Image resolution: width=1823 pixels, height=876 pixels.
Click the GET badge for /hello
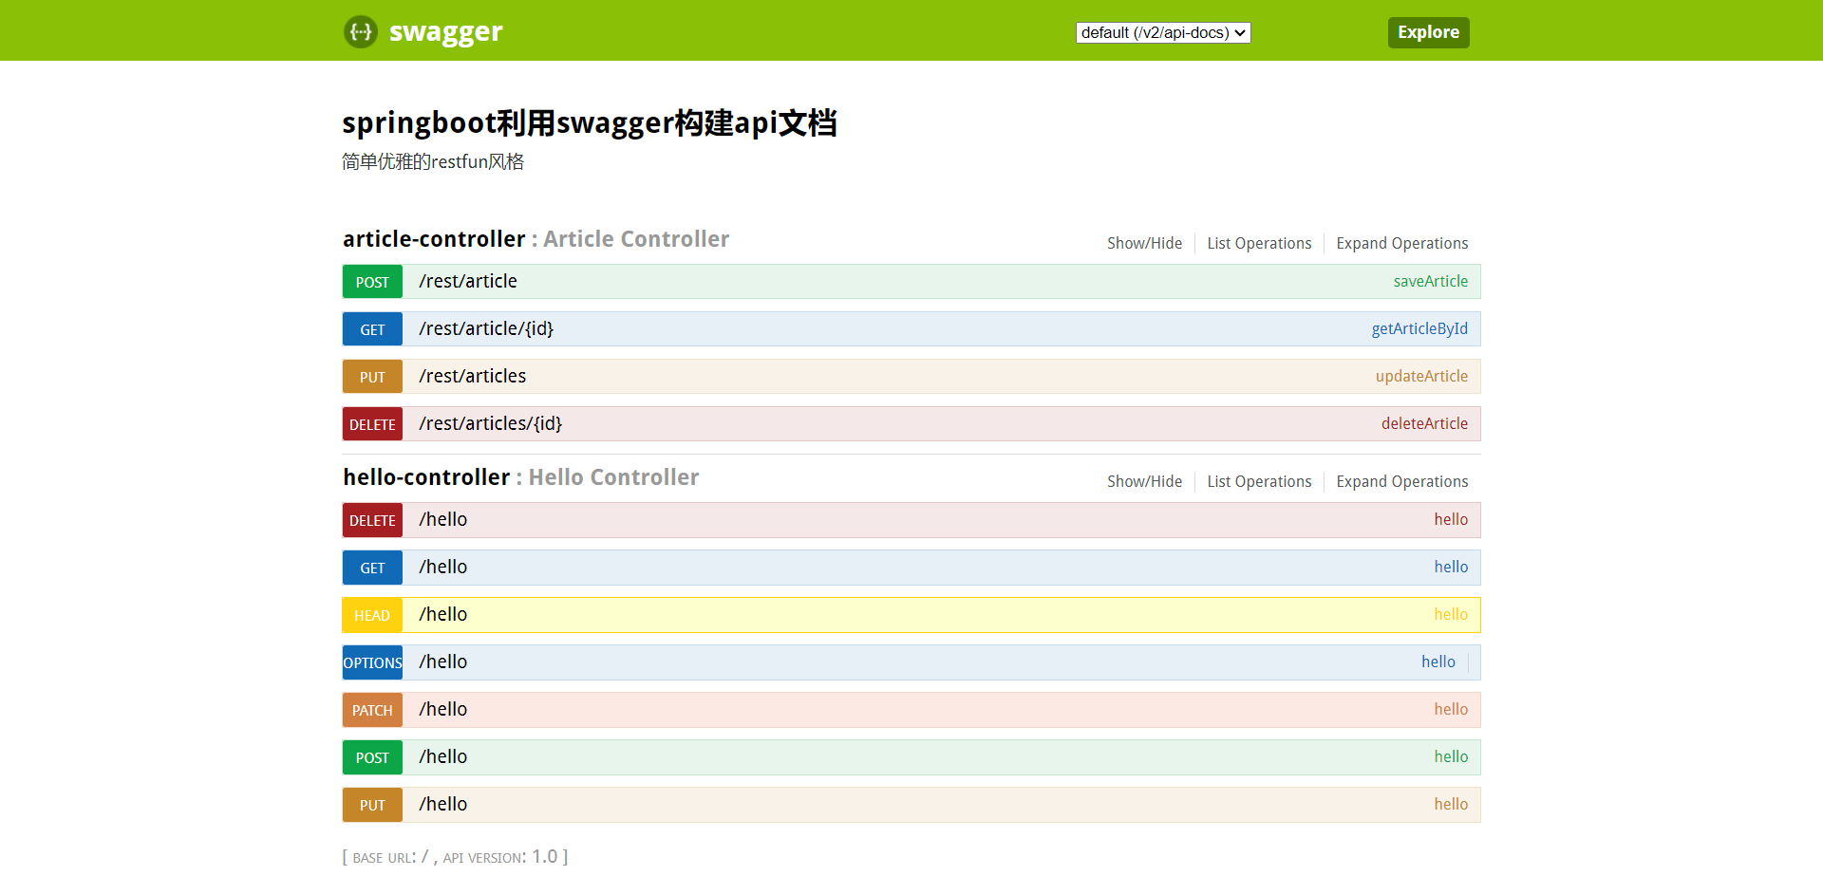click(x=372, y=568)
